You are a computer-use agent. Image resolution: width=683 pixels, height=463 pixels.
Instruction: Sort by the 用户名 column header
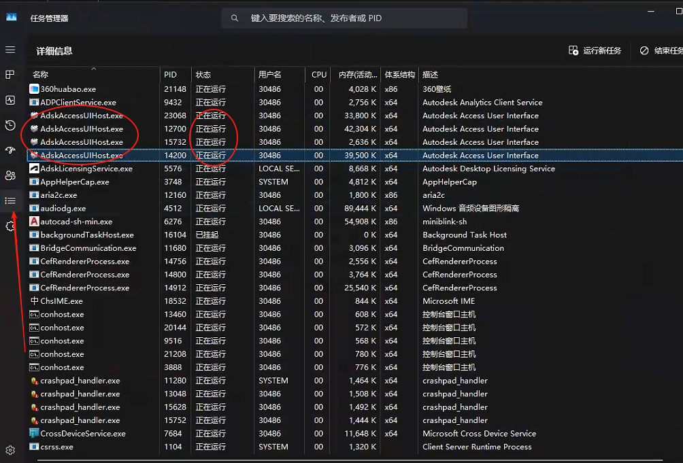280,74
